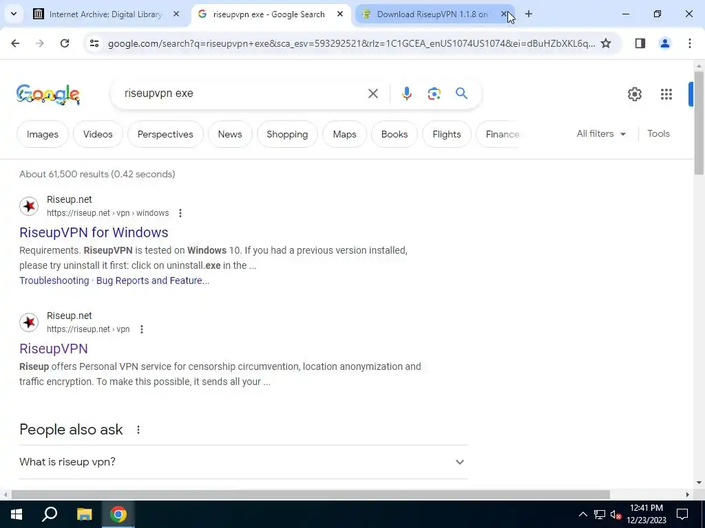Screen dimensions: 705x528
Task: Filter results by Perspectives
Action: (x=165, y=134)
